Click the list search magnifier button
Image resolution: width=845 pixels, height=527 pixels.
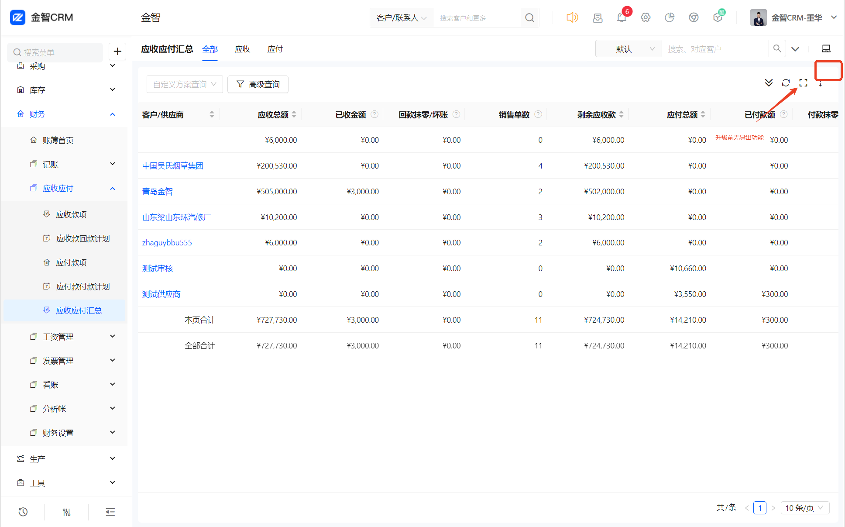coord(777,48)
